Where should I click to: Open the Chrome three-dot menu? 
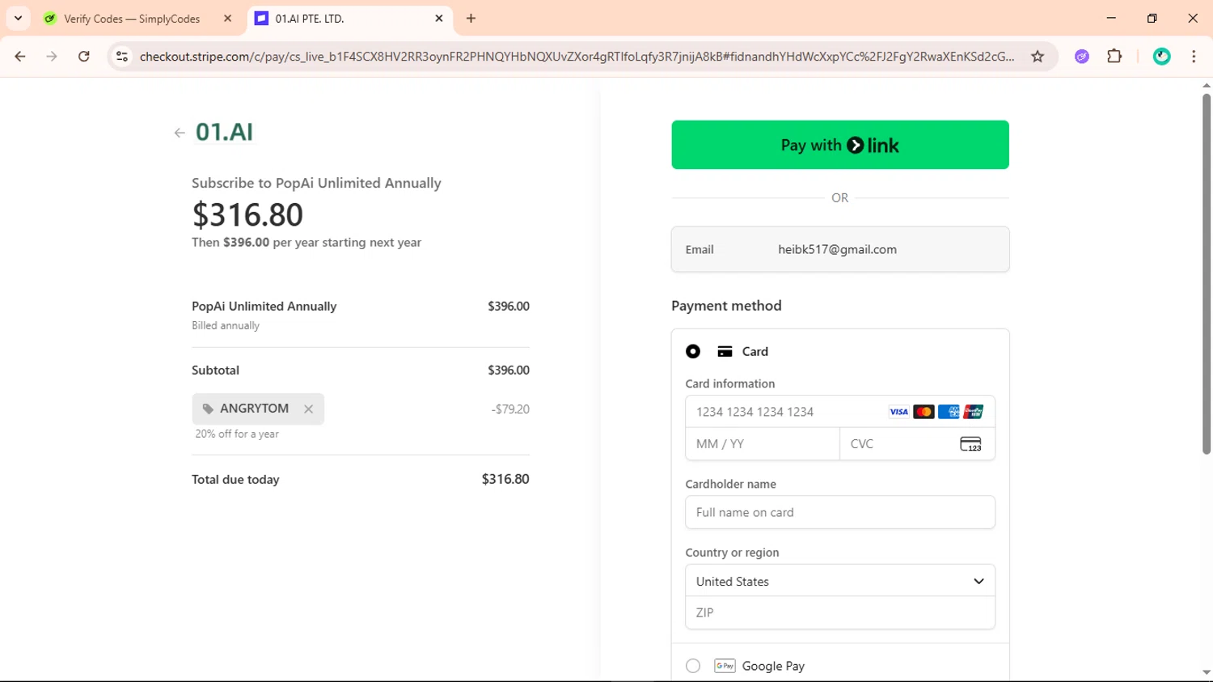[x=1194, y=57]
